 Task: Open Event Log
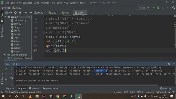pos(166,89)
